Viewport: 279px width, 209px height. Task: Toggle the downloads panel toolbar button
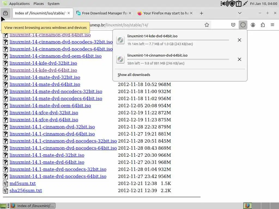click(243, 25)
